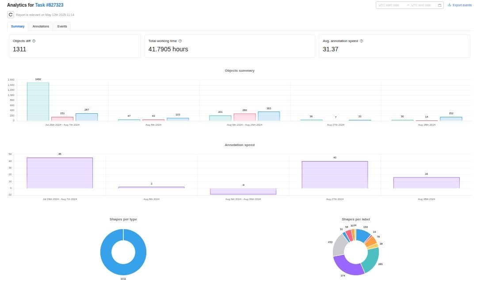Screen dimensions: 477x281
Task: Click the negative -9 annotation speed bar
Action: [x=243, y=191]
